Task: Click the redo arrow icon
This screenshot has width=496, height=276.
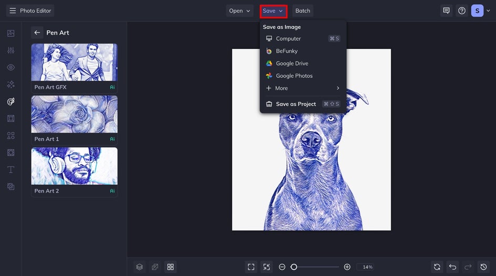Action: (x=468, y=267)
